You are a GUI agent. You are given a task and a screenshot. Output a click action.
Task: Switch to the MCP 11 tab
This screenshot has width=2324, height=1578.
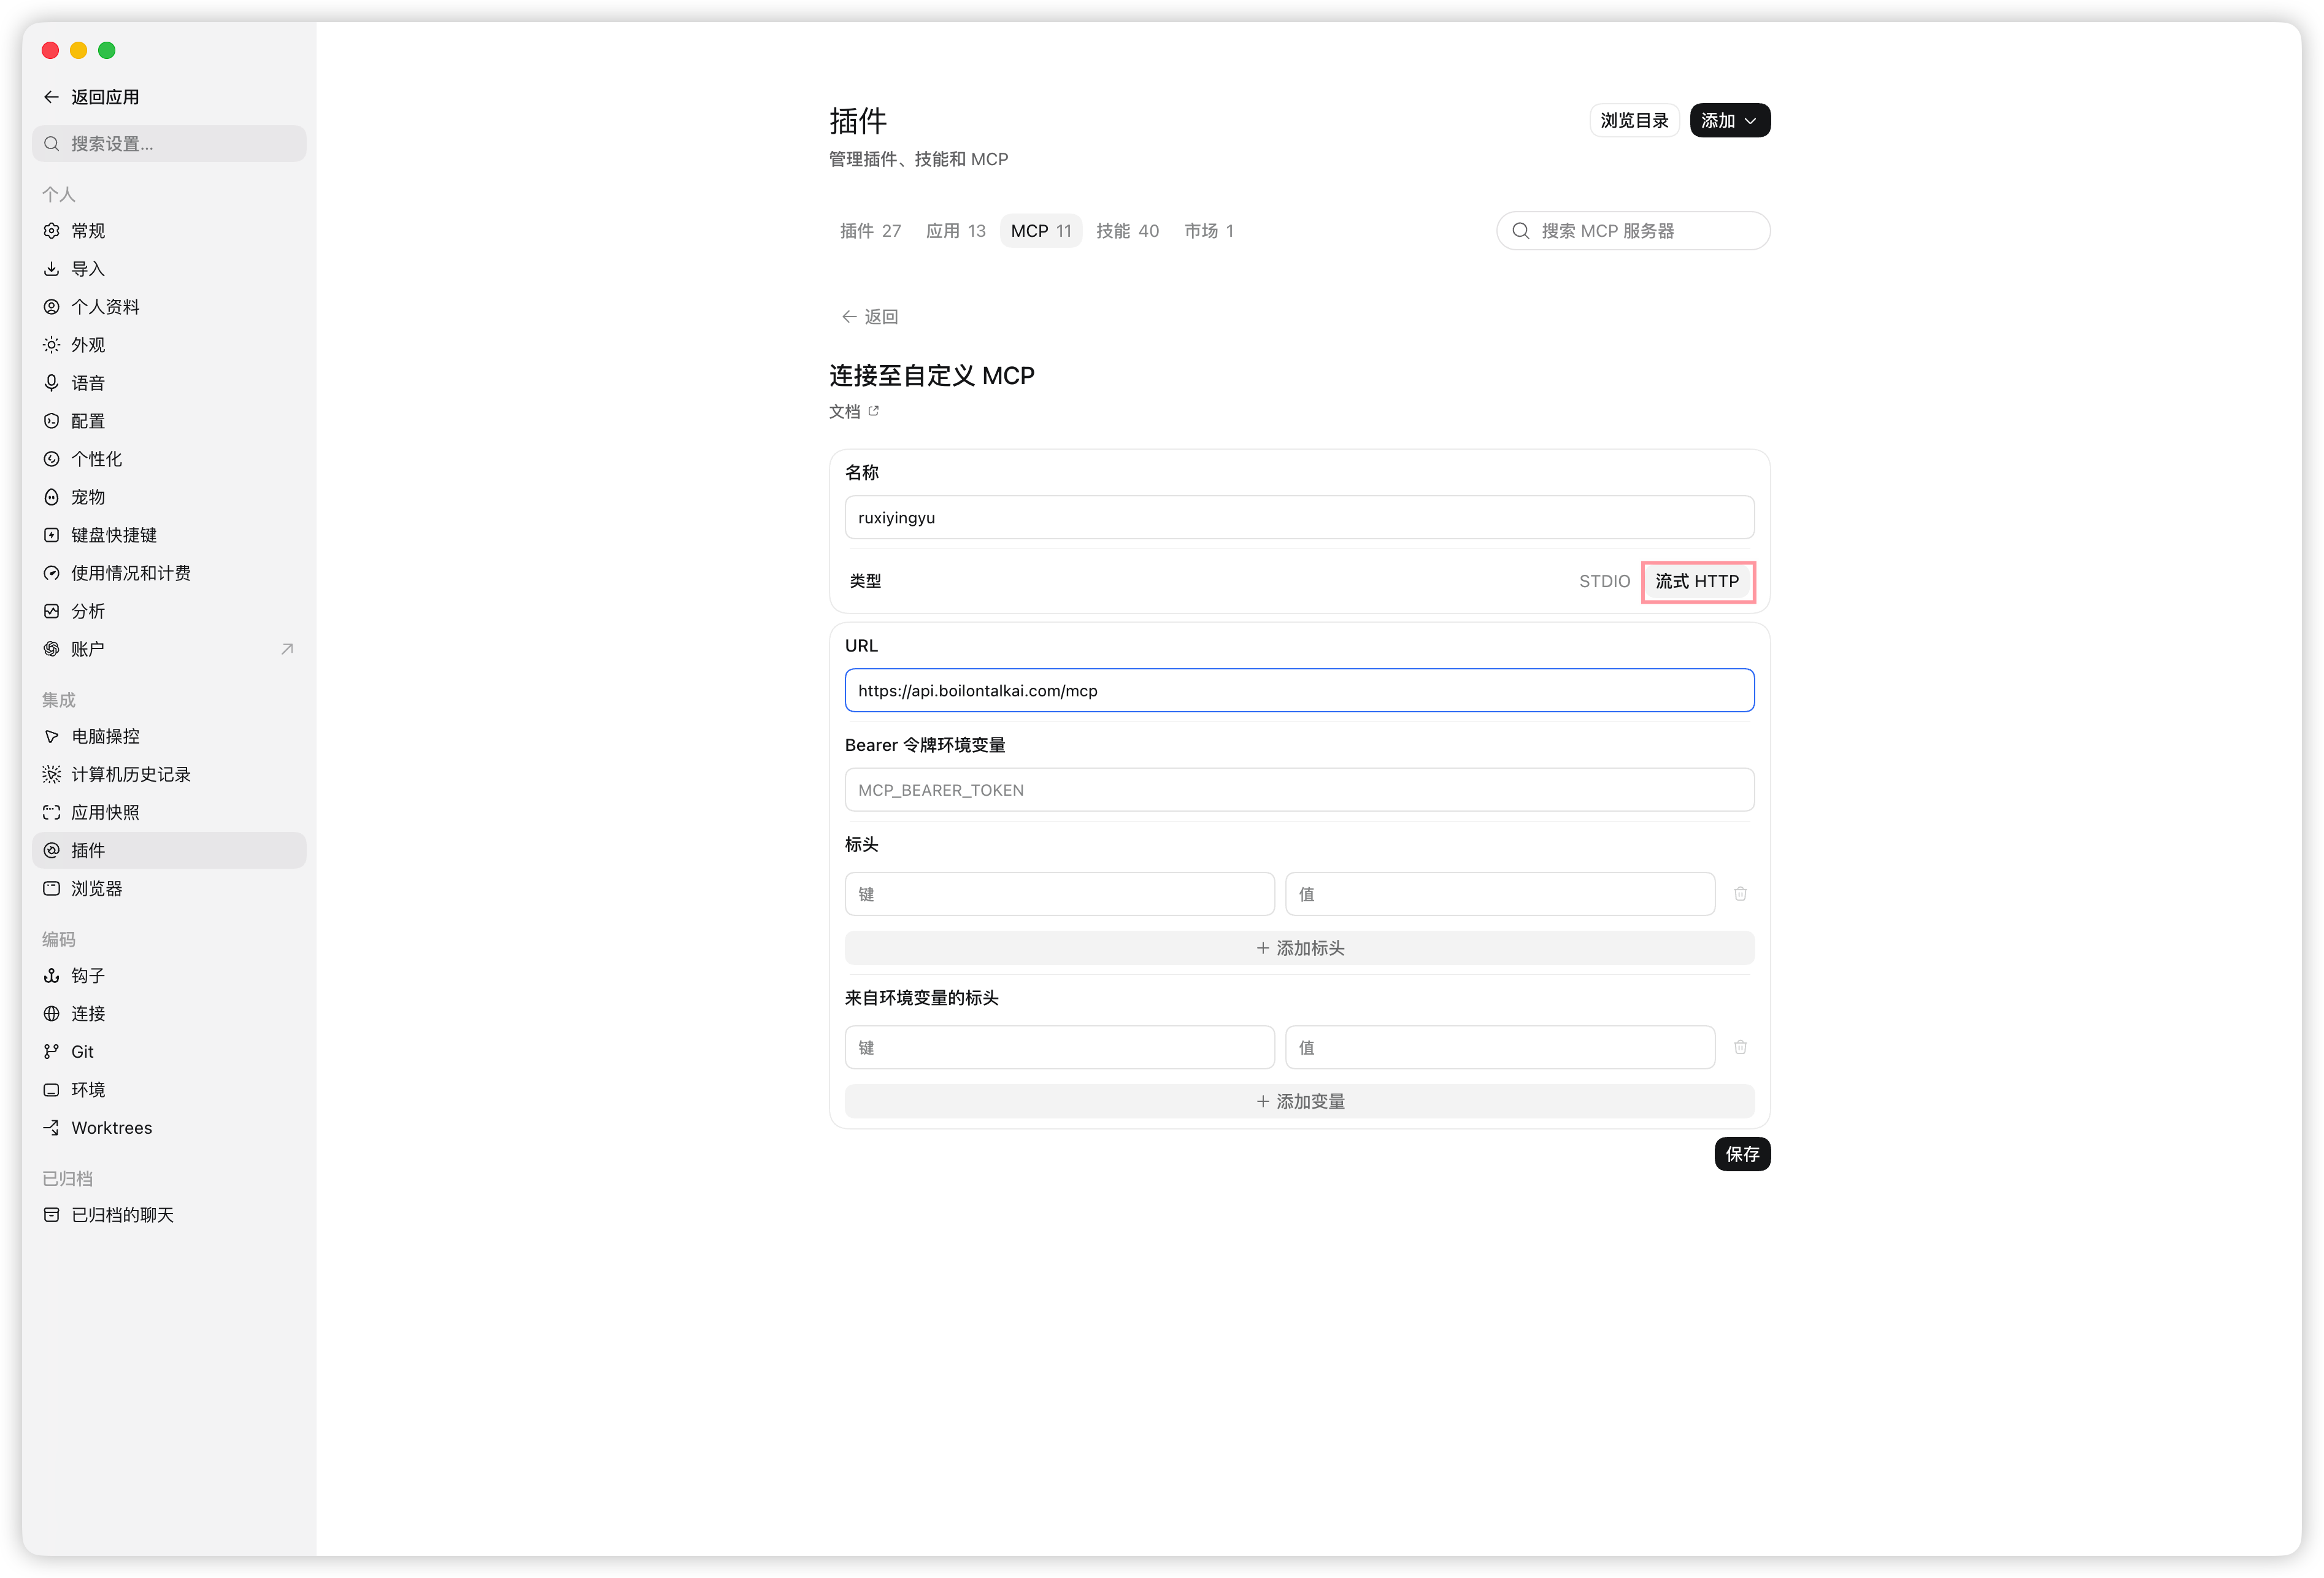tap(1040, 231)
